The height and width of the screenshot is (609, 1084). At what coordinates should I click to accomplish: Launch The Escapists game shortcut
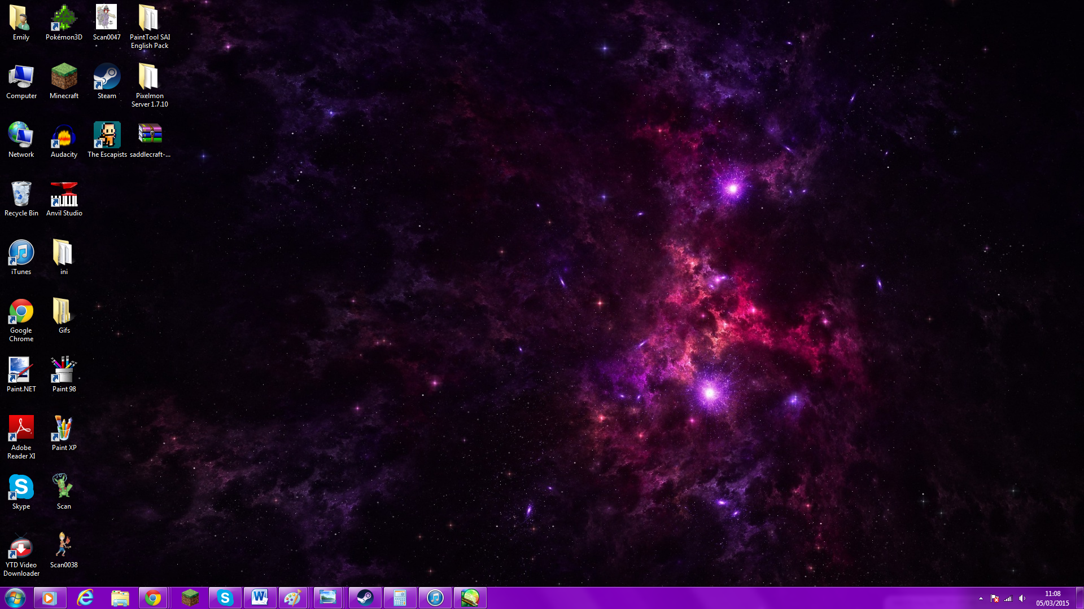tap(107, 140)
